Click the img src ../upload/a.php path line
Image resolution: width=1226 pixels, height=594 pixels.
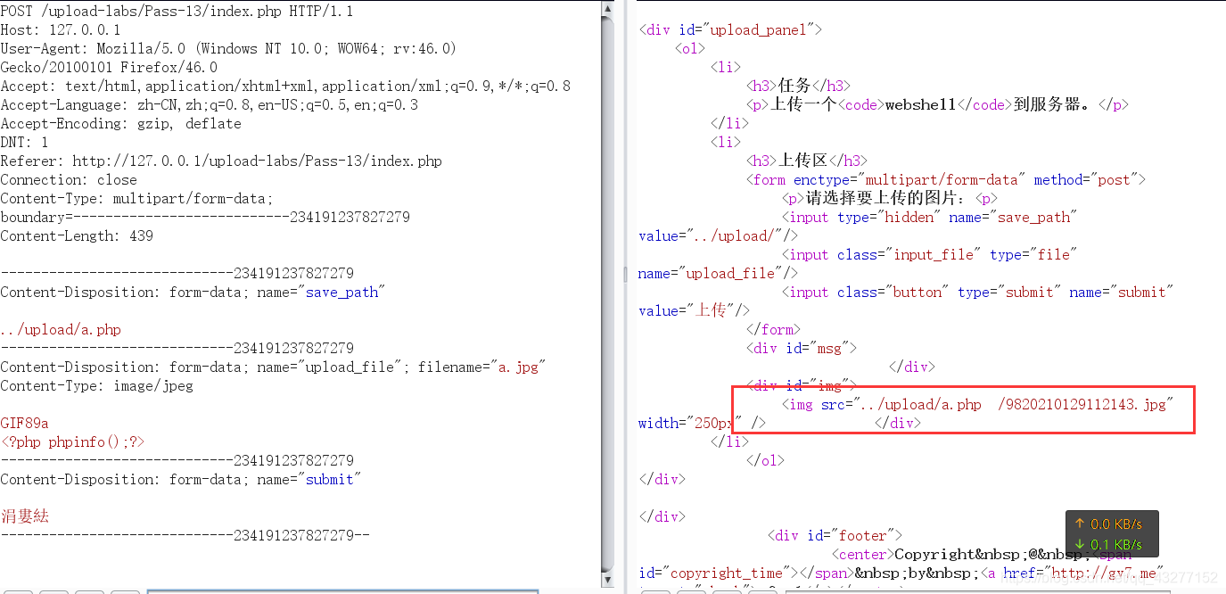click(x=977, y=405)
